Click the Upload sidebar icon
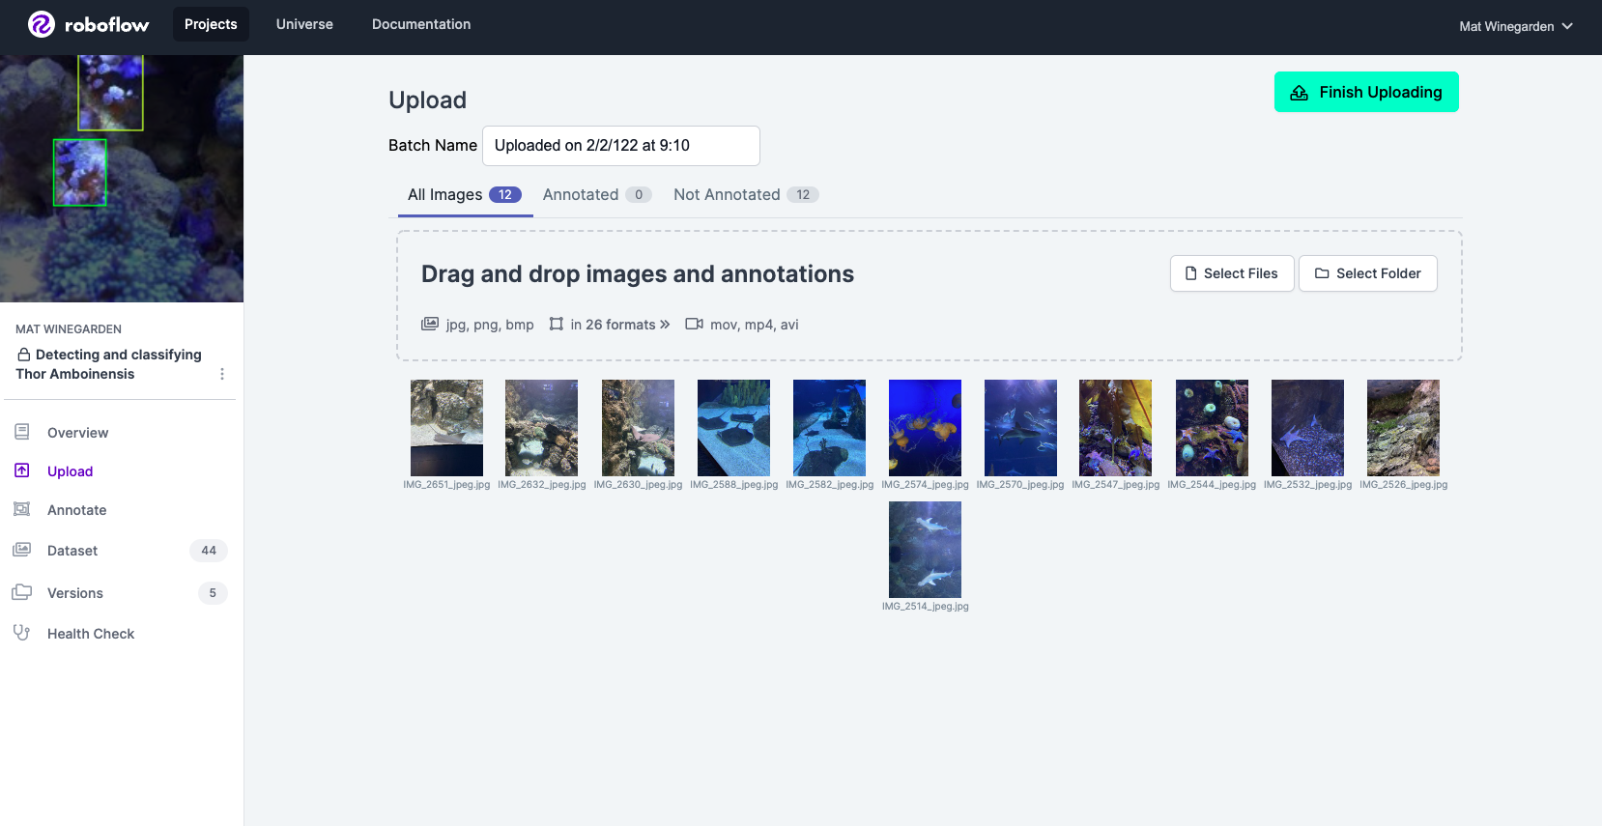 pos(22,470)
